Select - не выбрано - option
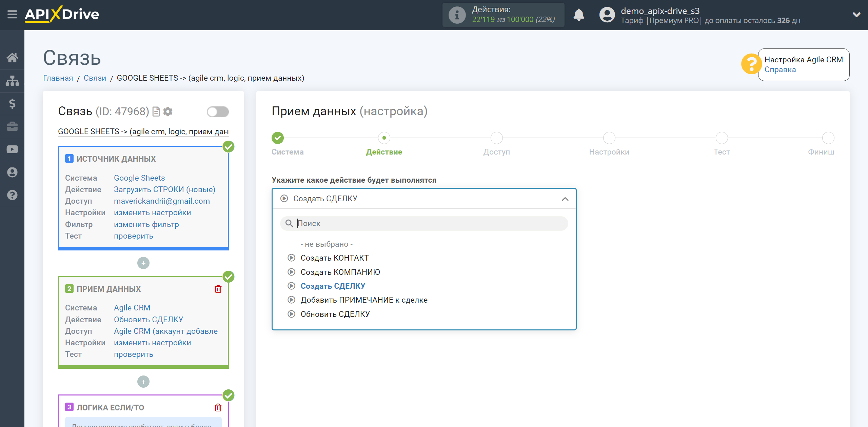 (x=327, y=244)
